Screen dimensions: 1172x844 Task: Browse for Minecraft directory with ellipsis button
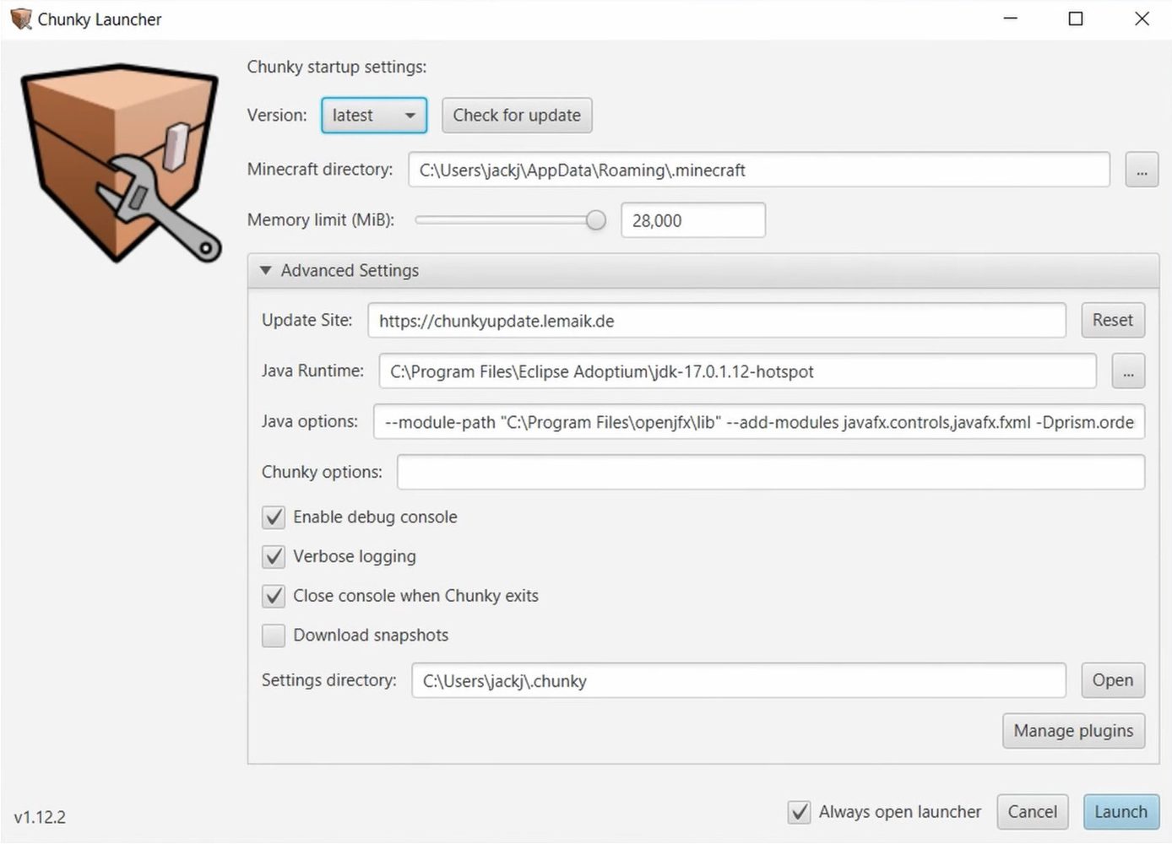(x=1142, y=170)
